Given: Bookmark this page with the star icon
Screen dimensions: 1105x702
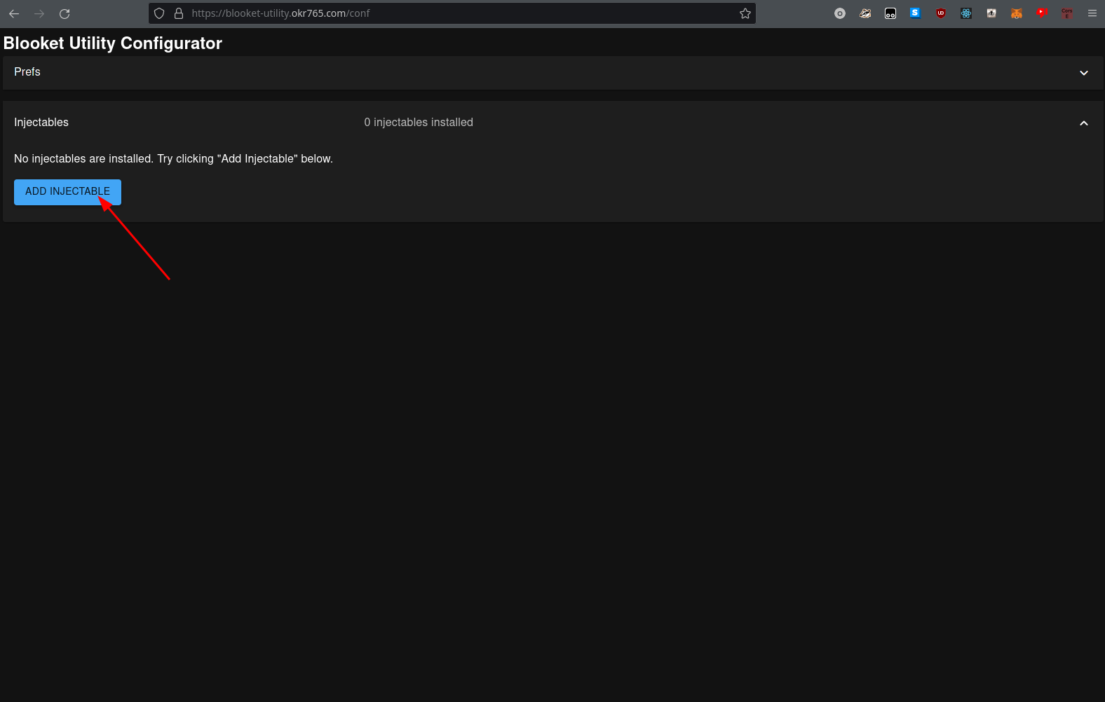Looking at the screenshot, I should [x=745, y=13].
